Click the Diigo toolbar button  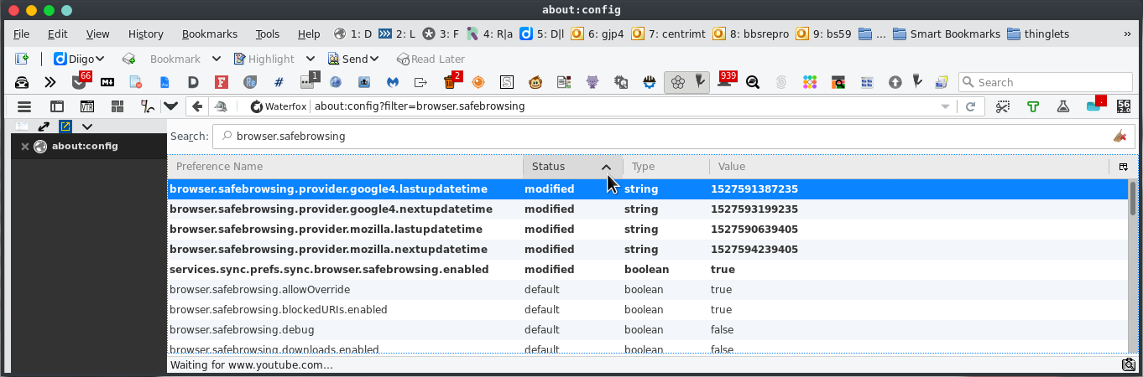[x=79, y=59]
